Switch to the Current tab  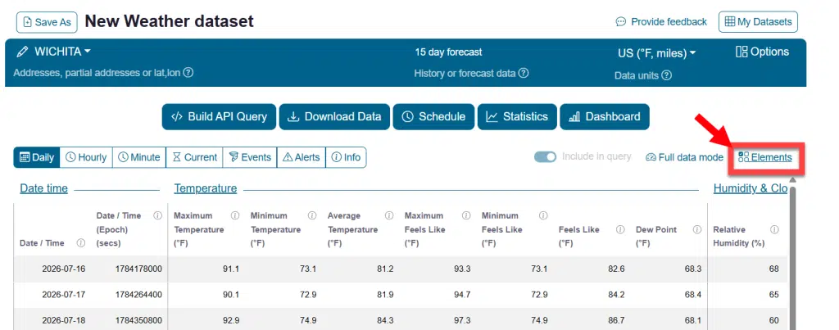click(x=195, y=157)
